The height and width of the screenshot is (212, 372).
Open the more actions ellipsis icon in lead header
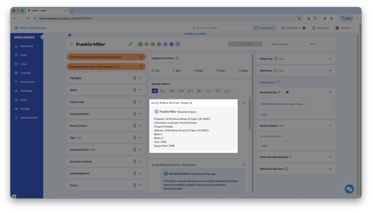click(x=178, y=44)
